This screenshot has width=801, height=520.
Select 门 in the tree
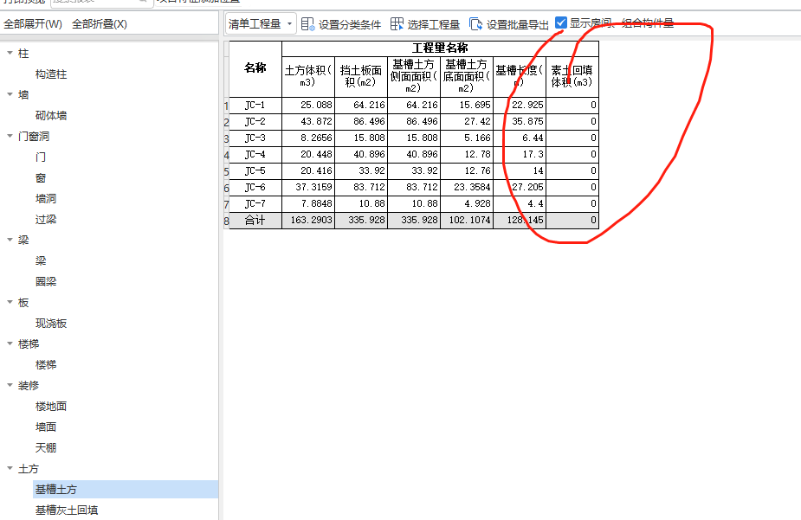[x=41, y=157]
